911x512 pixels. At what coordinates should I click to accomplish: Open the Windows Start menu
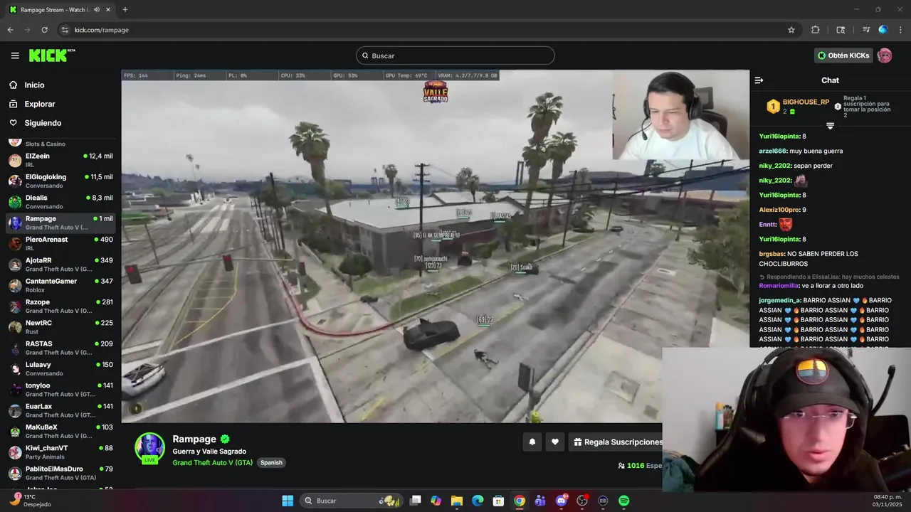click(288, 501)
